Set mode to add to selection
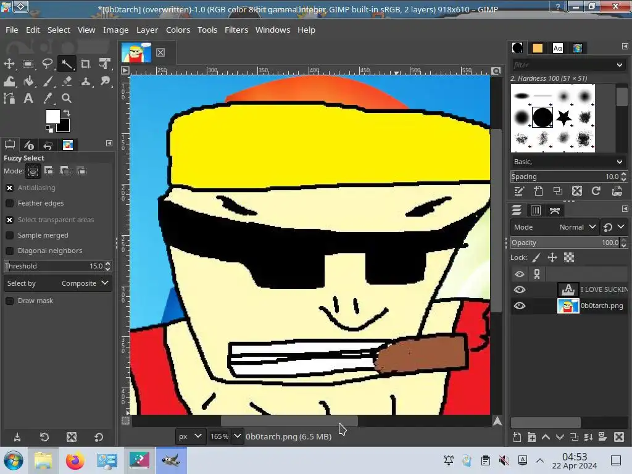 49,172
